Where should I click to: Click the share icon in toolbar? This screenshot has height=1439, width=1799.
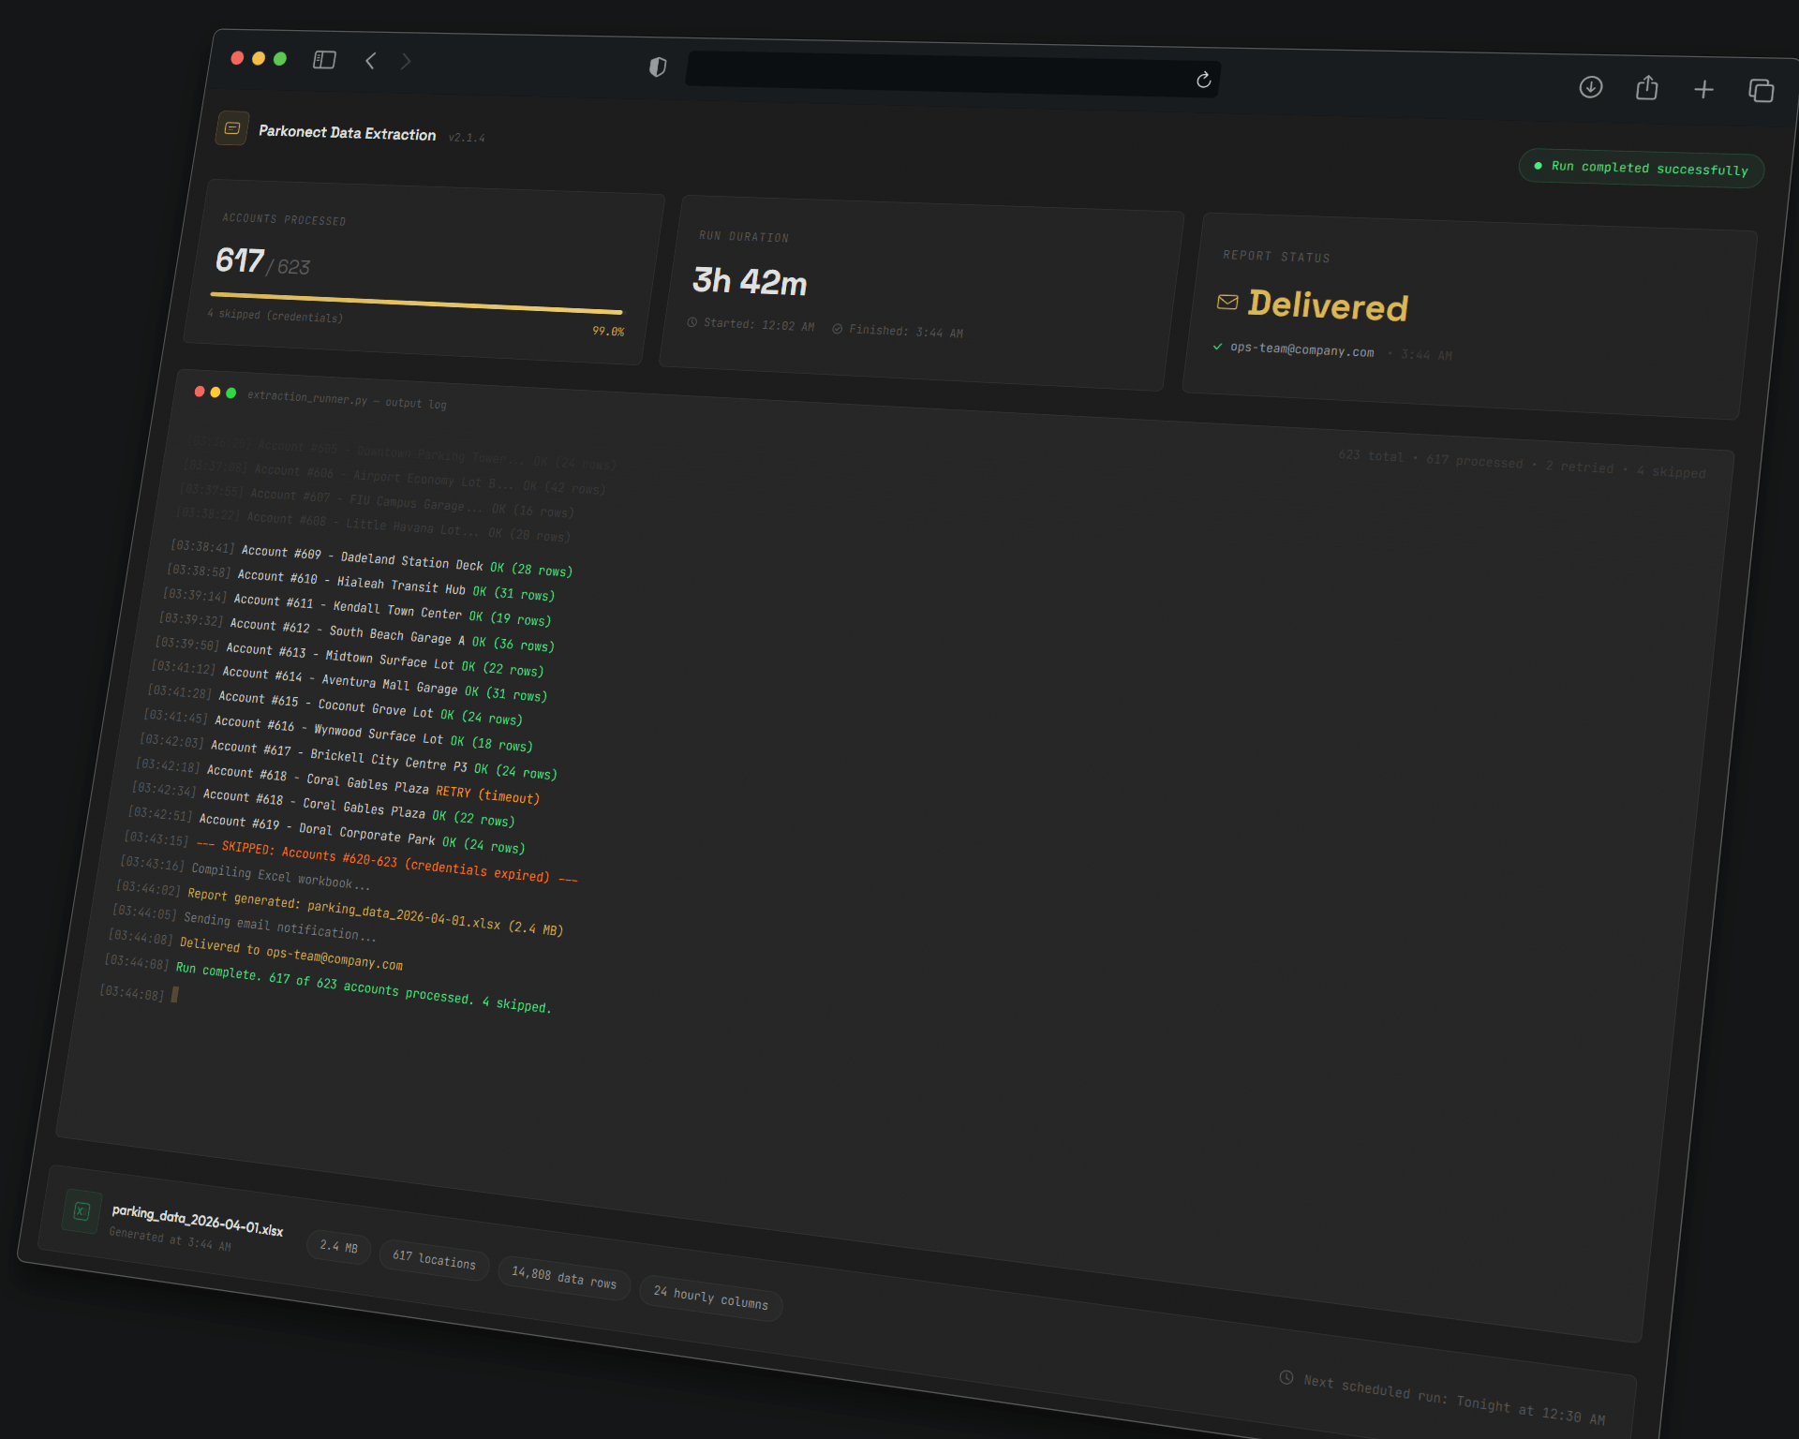pos(1646,88)
